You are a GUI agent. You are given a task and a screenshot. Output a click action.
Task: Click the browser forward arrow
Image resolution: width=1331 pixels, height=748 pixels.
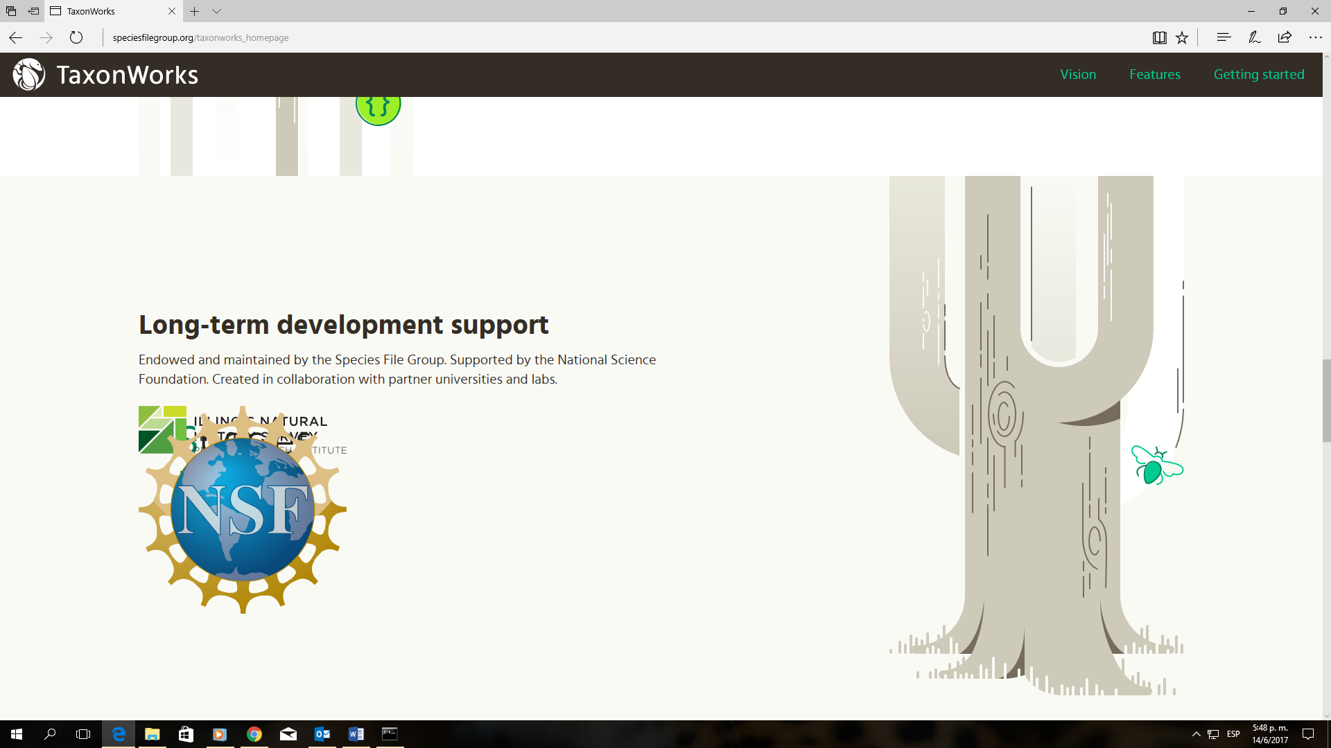point(46,37)
